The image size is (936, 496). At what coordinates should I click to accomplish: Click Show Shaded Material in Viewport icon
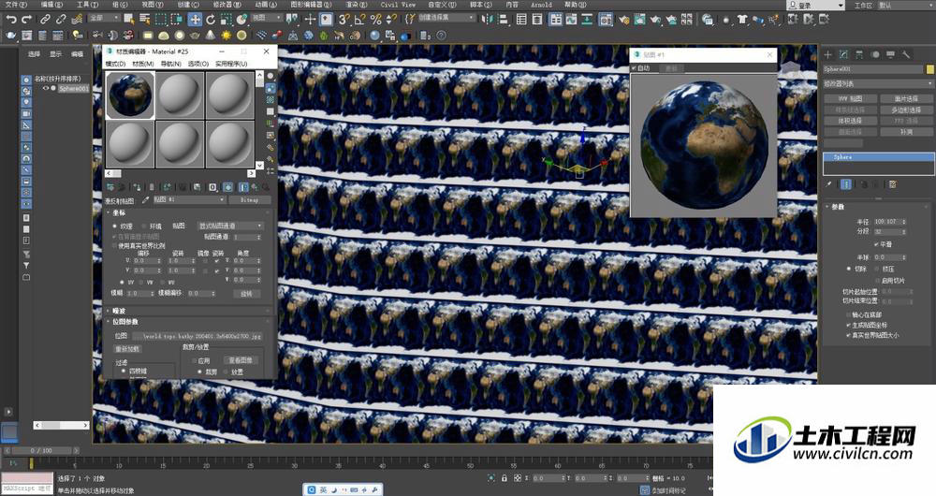click(227, 187)
